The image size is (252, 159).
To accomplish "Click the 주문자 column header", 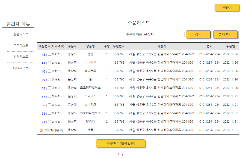I will tap(72, 46).
